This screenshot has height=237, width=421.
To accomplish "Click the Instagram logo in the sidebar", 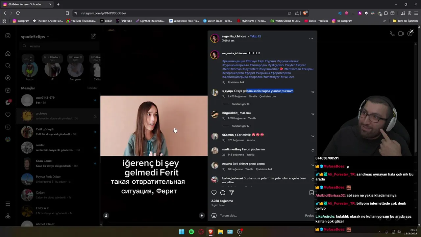I will [x=8, y=36].
